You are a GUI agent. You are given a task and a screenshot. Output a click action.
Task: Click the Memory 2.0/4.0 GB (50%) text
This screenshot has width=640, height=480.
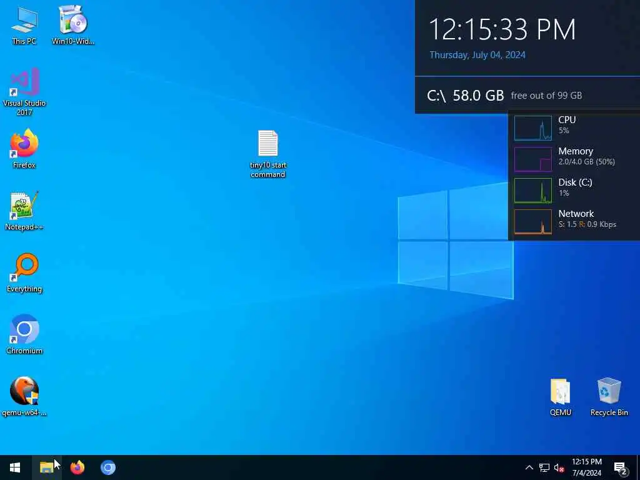[586, 156]
